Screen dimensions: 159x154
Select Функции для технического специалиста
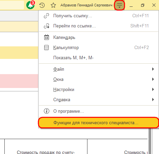(99, 123)
